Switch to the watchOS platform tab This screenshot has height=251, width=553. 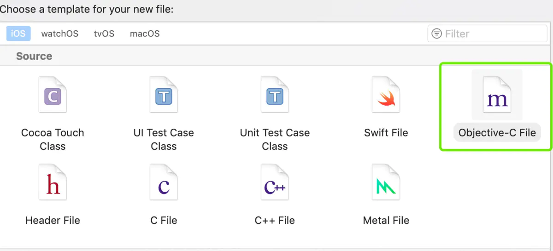click(x=60, y=34)
